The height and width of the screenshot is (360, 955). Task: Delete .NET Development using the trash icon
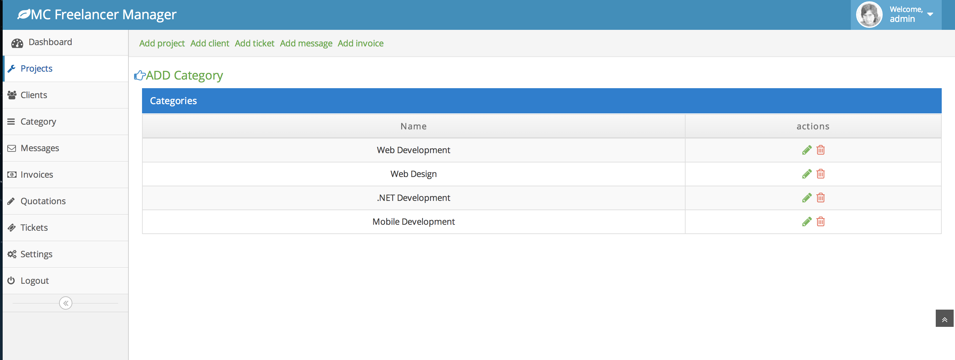[820, 198]
